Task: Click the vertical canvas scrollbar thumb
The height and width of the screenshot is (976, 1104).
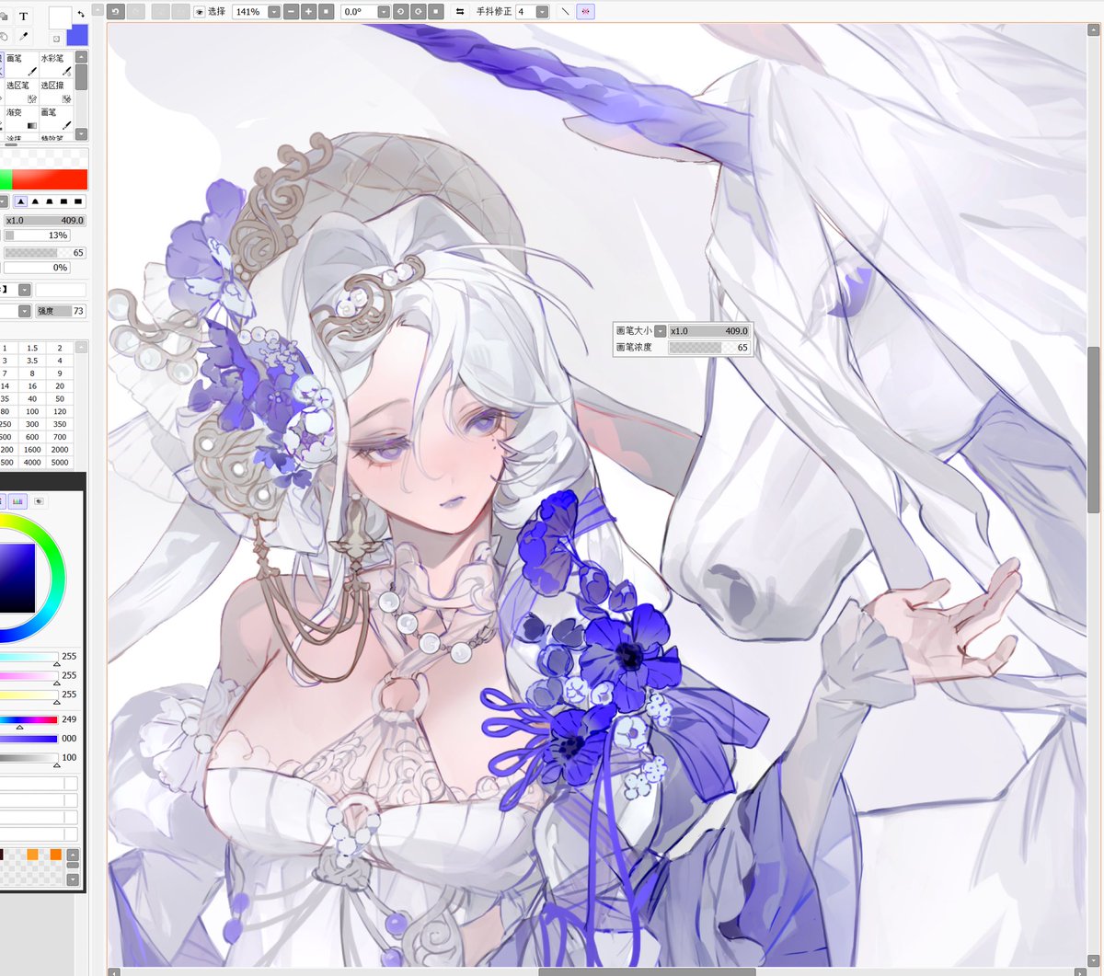Action: pos(1094,430)
